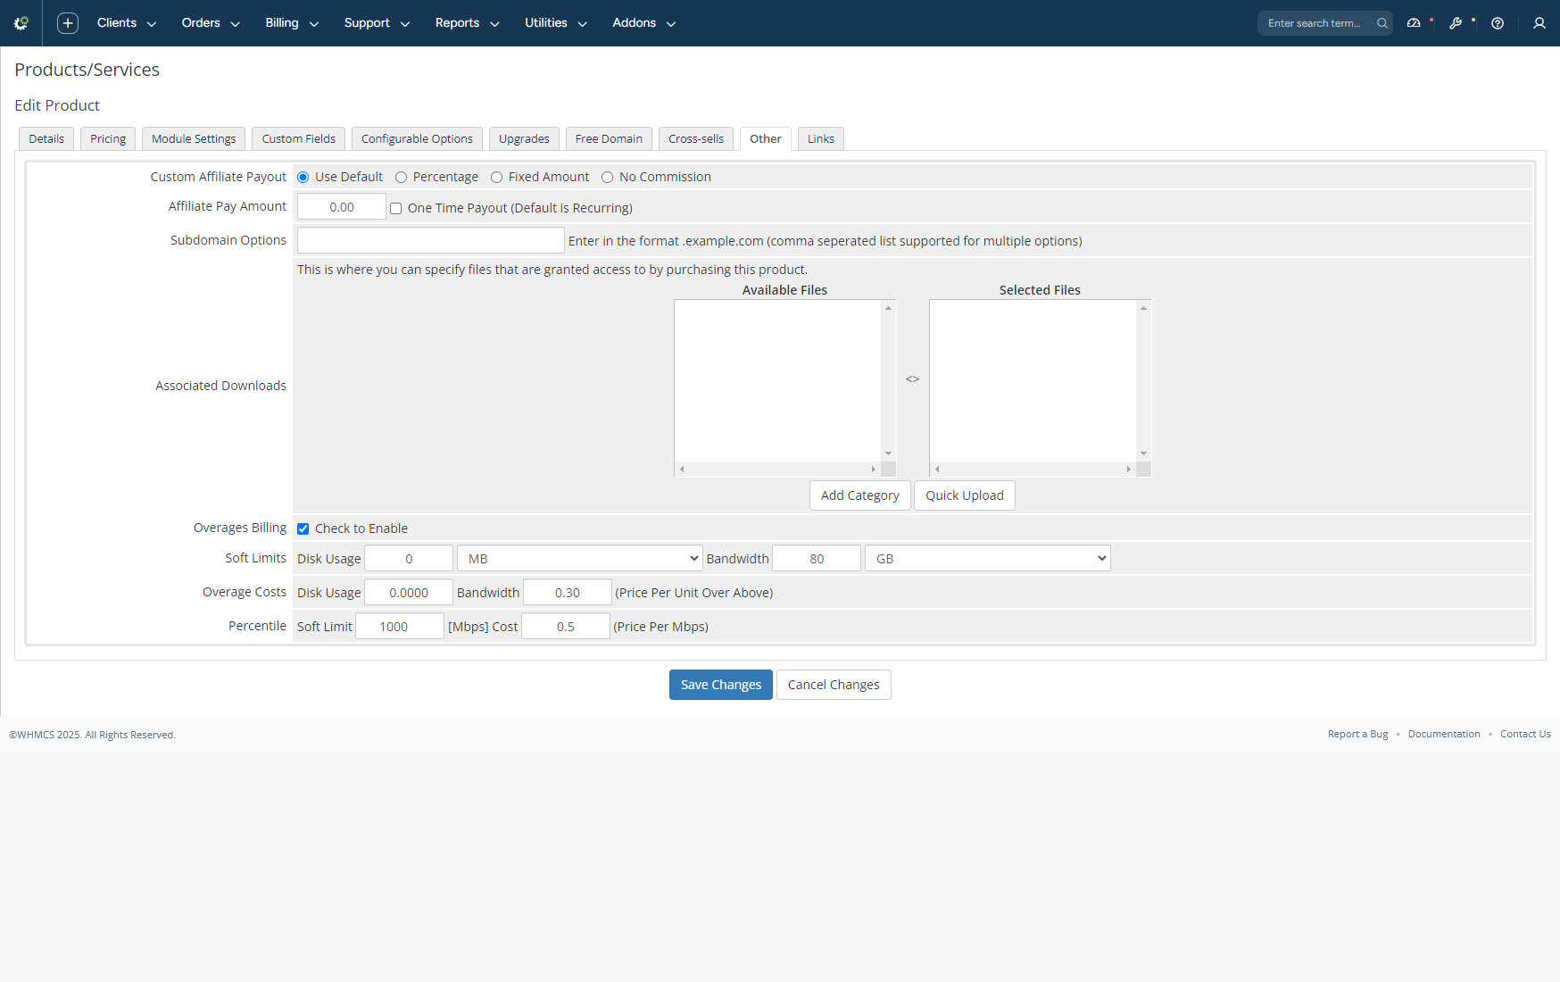Focus the Subdomain Options input field
Viewport: 1560px width, 982px height.
[x=431, y=240]
